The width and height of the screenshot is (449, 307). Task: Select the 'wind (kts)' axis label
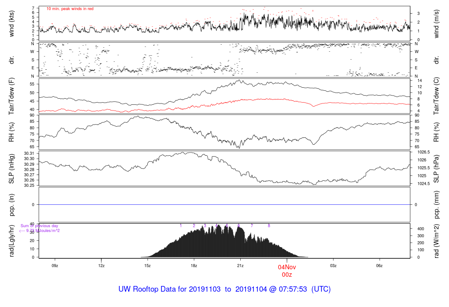11,24
